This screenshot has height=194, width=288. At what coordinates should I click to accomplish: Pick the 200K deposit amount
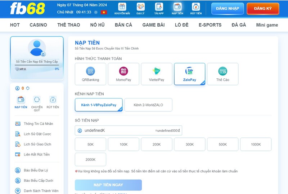pos(157,144)
